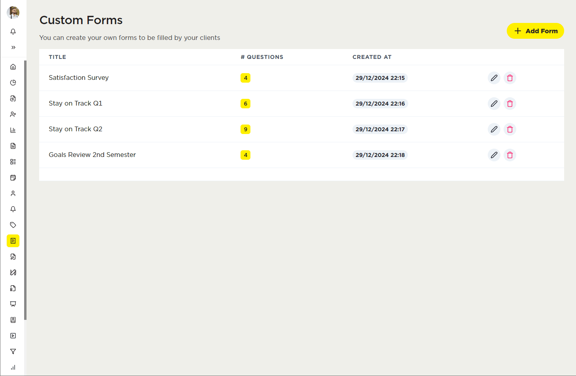Click the video play sidebar icon
576x376 pixels.
point(13,336)
